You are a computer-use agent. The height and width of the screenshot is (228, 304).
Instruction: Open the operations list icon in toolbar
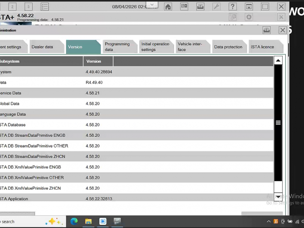pos(45,7)
